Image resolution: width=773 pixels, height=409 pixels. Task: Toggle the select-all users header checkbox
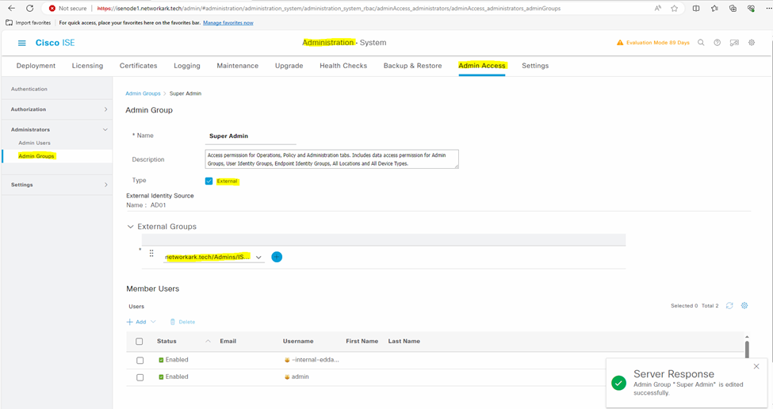point(140,342)
